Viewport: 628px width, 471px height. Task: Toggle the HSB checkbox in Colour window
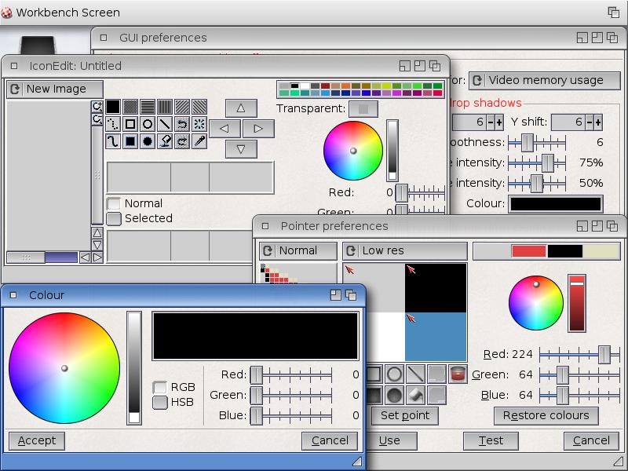point(160,402)
